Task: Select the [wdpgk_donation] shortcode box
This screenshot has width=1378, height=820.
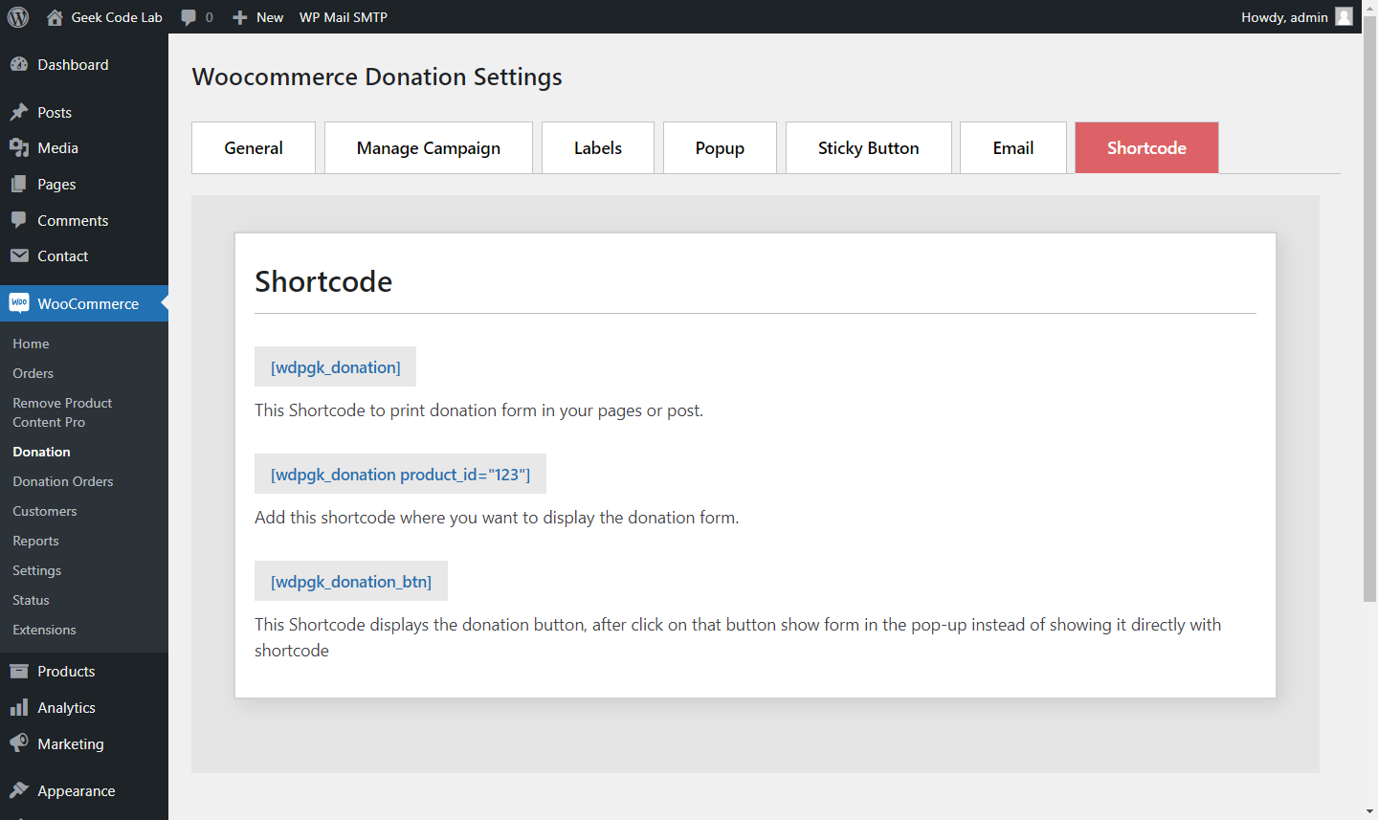Action: [335, 366]
